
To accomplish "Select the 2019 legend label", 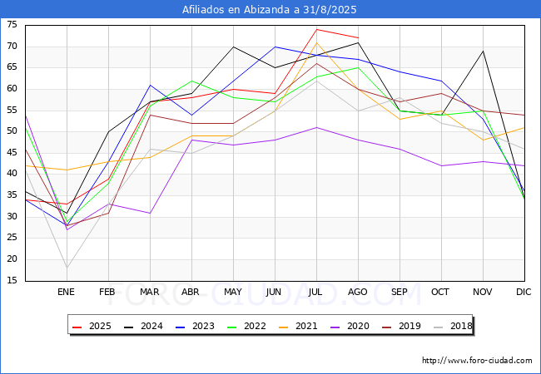I will point(409,326).
